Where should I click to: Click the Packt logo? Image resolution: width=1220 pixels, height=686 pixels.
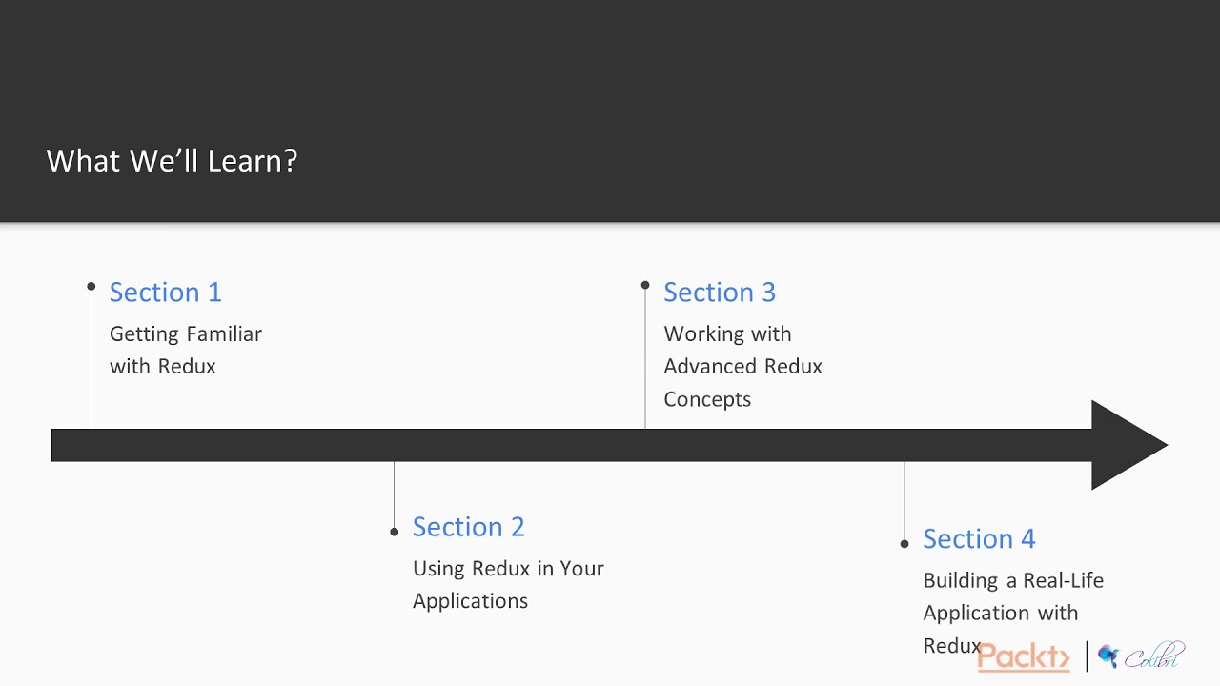(x=1024, y=656)
